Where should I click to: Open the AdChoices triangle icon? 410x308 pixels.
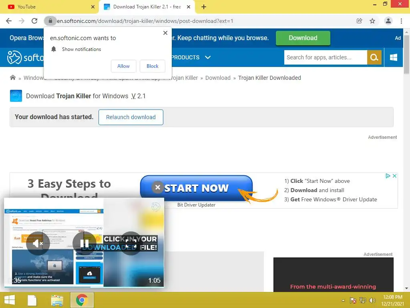point(388,176)
